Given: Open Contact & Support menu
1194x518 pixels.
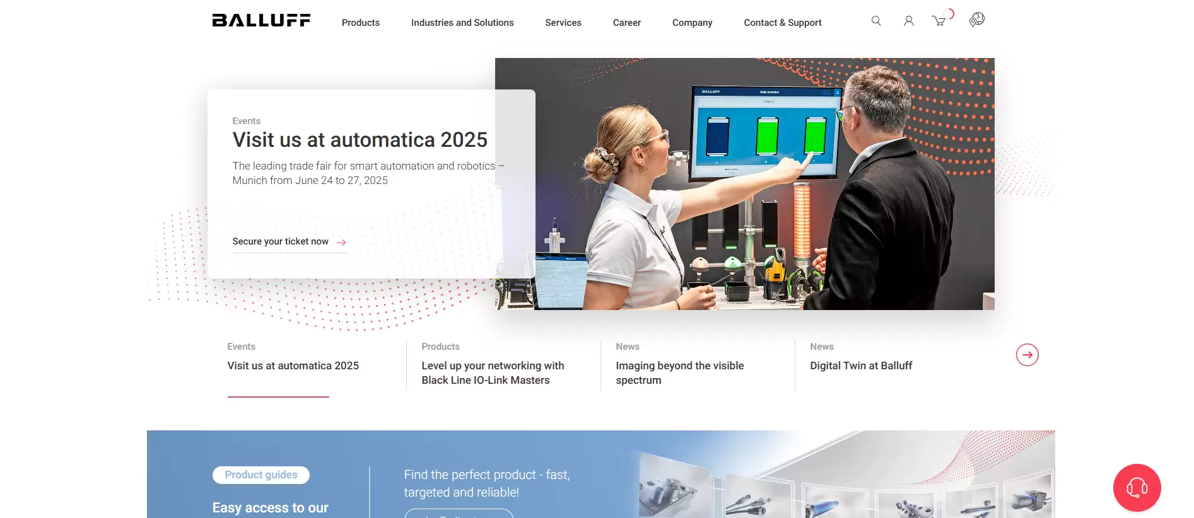Looking at the screenshot, I should 783,23.
